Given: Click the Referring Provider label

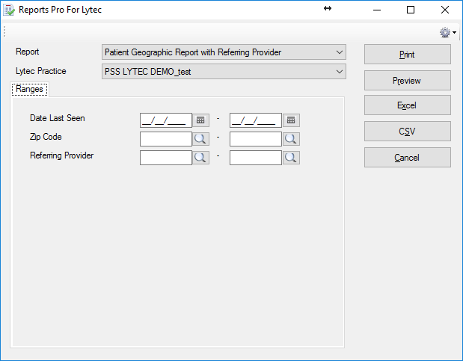Looking at the screenshot, I should (x=62, y=155).
